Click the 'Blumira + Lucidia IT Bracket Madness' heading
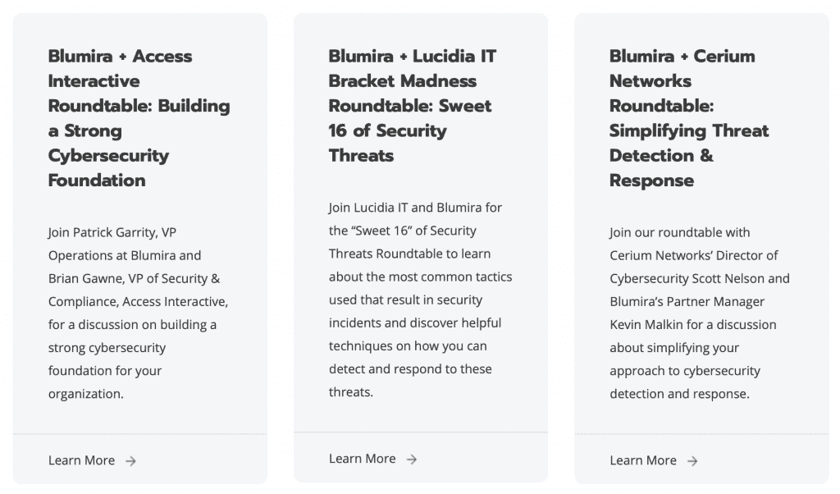The image size is (840, 494). click(413, 106)
